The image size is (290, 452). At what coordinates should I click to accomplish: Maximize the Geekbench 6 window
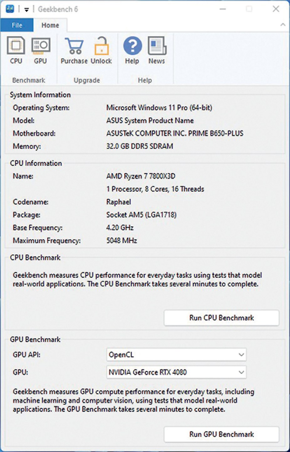coord(249,9)
